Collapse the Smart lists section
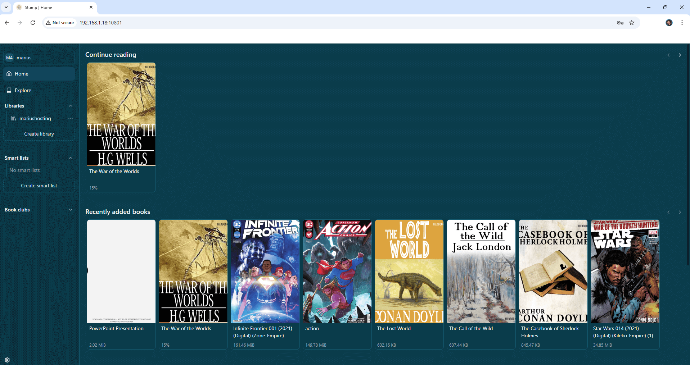690x365 pixels. [71, 158]
